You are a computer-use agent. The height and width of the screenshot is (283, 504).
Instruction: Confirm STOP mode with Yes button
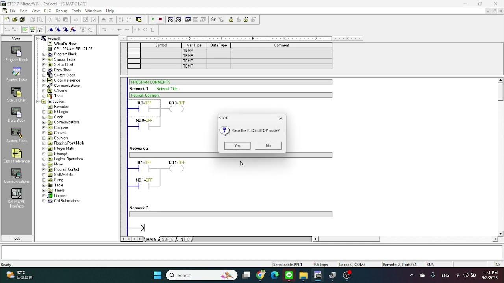(x=237, y=145)
